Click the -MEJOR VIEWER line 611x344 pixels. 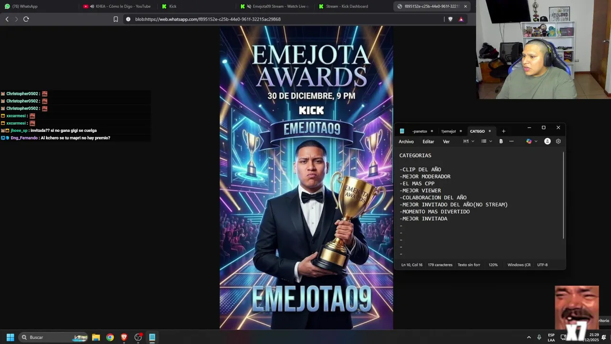click(420, 191)
